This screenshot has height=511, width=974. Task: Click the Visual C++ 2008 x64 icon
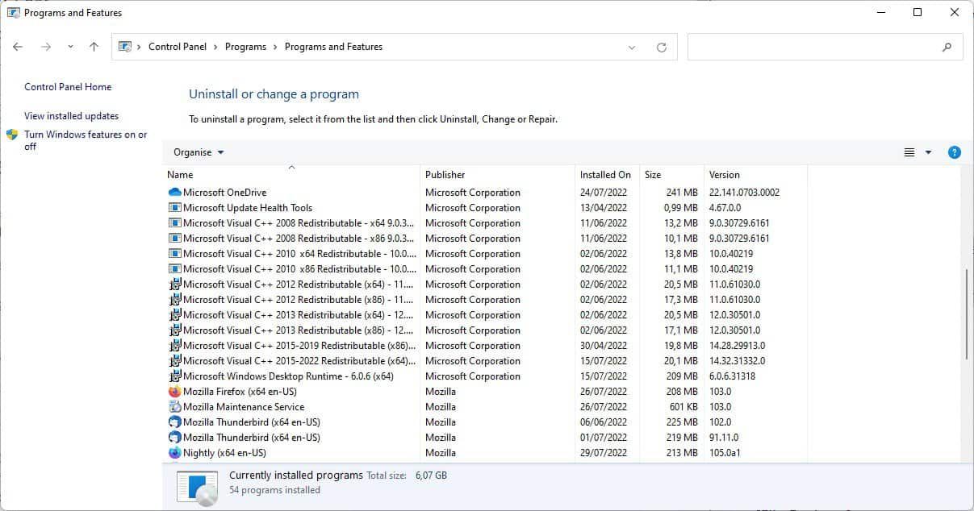(175, 223)
